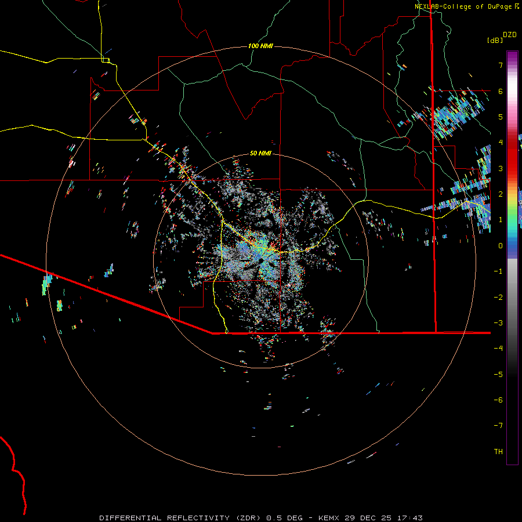Click the 4 dB scale label

click(x=501, y=143)
